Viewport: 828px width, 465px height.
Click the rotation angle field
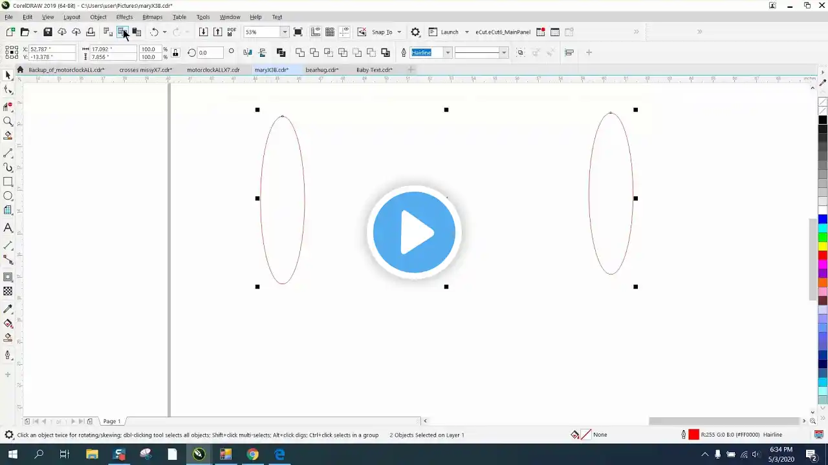(211, 52)
